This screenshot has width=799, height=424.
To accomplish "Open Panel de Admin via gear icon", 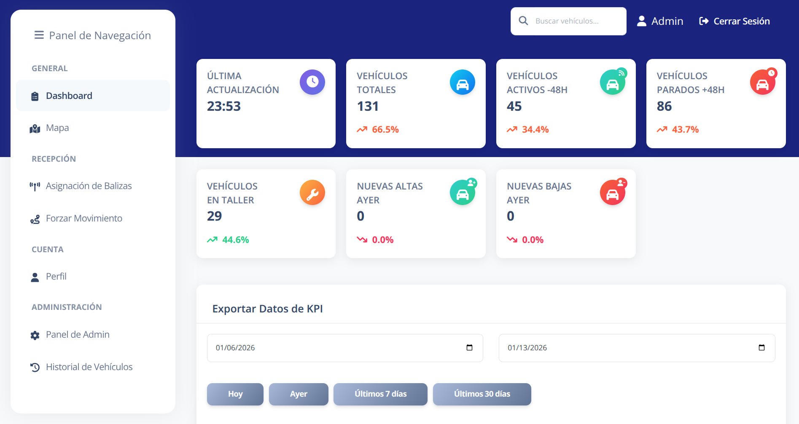I will (x=35, y=335).
